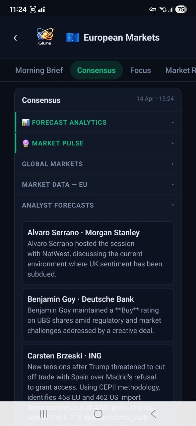Open Alvaro Serrano's Morgan Stanley forecast card
Screen dimensions: 196x426
98,253
